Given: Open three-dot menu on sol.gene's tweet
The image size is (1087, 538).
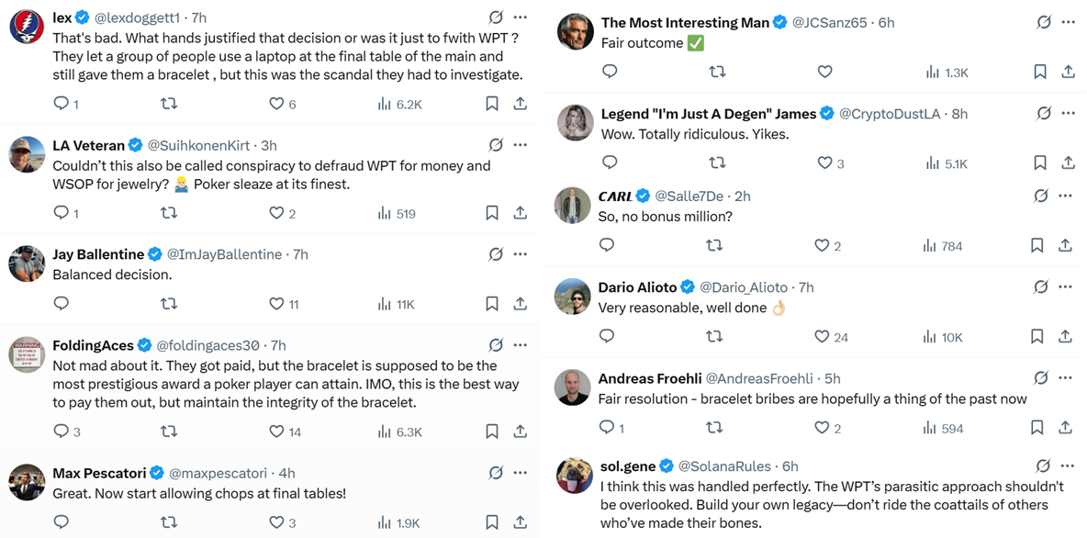Looking at the screenshot, I should click(1068, 466).
